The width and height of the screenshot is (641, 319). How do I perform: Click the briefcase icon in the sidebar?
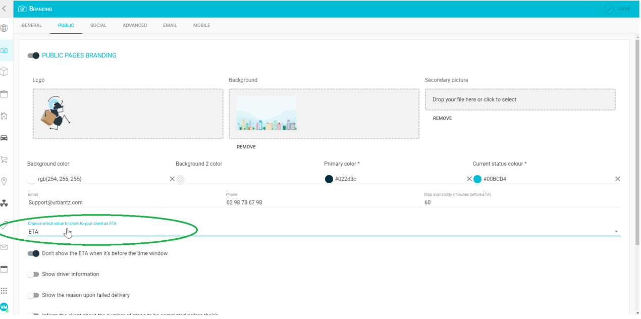coord(4,94)
